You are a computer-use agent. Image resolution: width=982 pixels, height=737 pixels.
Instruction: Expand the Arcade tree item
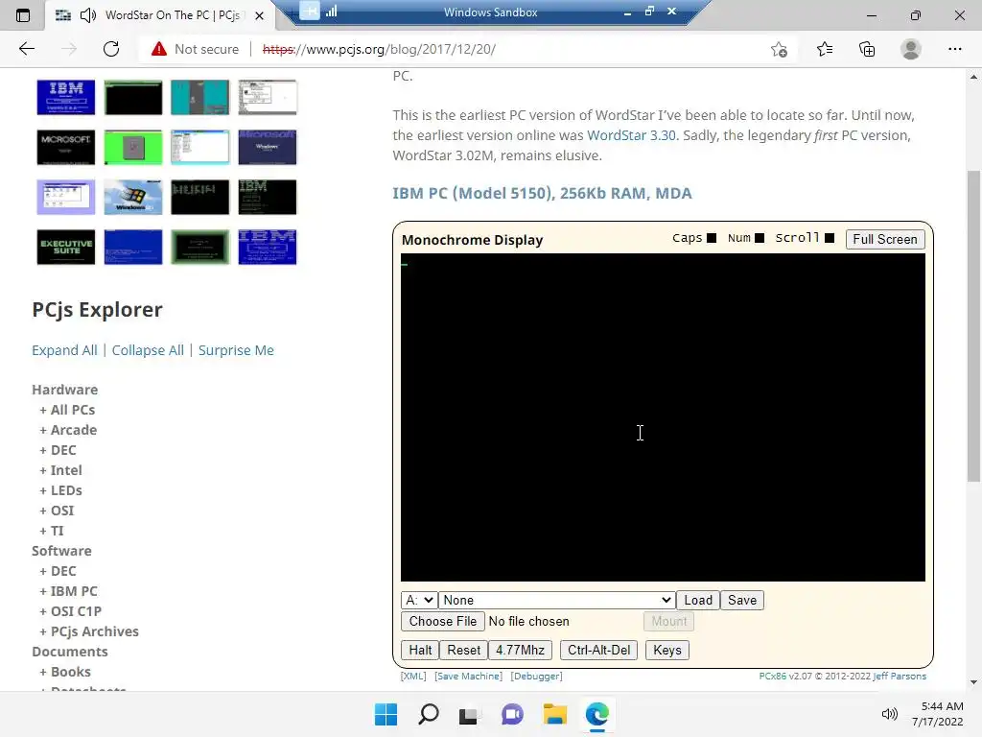coord(68,430)
